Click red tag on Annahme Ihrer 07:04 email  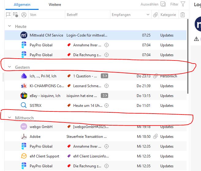click(69, 45)
